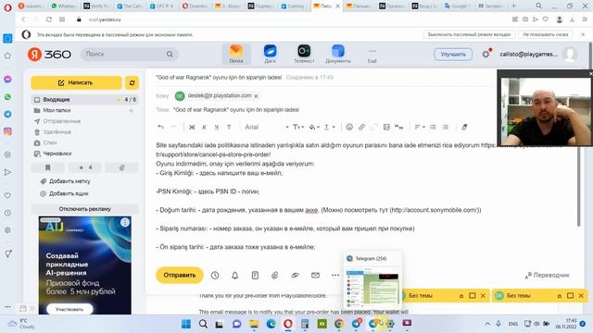Image resolution: width=593 pixels, height=333 pixels.
Task: Open Opera browser from the taskbar
Action: (x=288, y=324)
